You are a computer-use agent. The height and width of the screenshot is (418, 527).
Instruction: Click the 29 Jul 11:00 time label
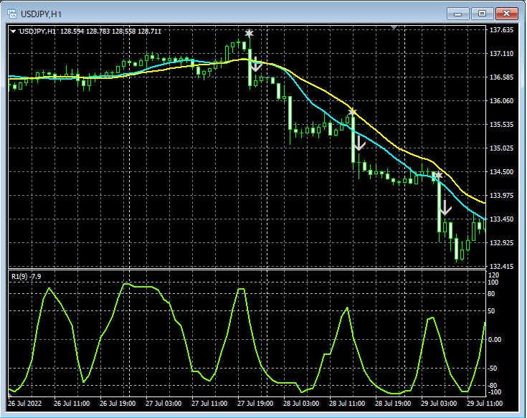pos(484,403)
